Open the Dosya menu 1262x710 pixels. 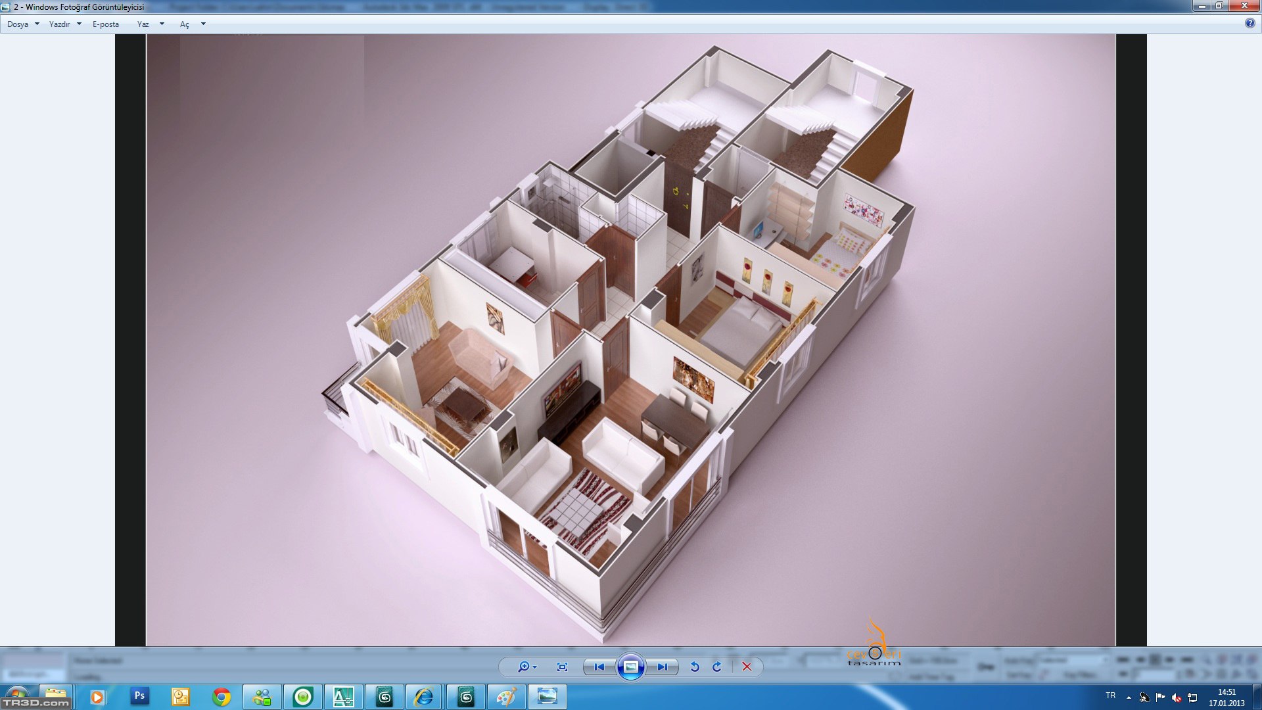[18, 24]
